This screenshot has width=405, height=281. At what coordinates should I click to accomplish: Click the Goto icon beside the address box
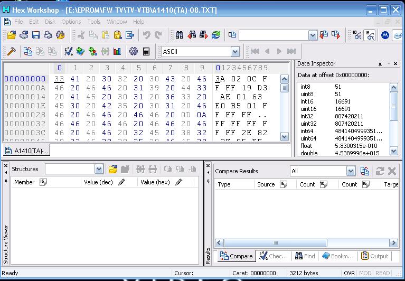[x=232, y=35]
